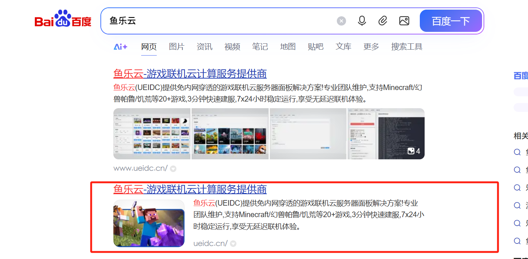
Task: Switch to the 图片 tab
Action: (x=176, y=47)
